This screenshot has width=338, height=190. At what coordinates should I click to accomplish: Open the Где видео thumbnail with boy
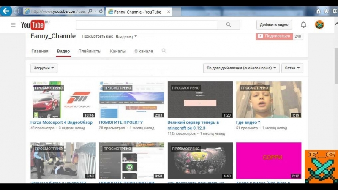click(269, 100)
